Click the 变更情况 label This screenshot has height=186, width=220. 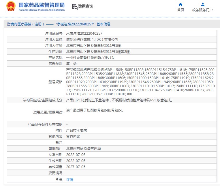(x=55, y=173)
